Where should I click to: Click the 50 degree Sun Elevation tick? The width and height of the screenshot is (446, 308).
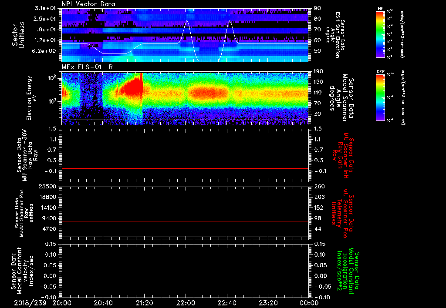[318, 51]
